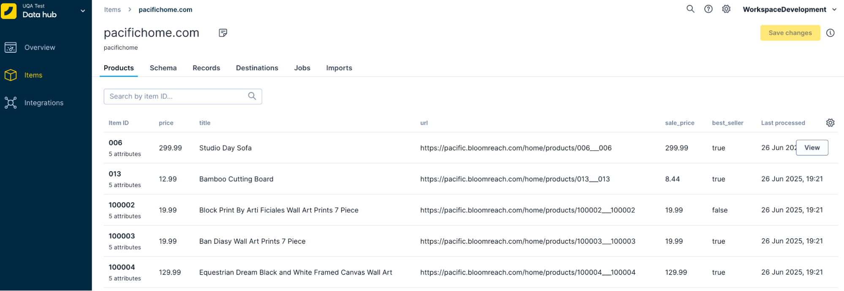Click the price value 129.99
This screenshot has height=291, width=844.
170,273
